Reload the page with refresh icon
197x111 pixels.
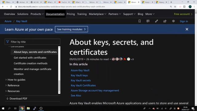pos(11,6)
